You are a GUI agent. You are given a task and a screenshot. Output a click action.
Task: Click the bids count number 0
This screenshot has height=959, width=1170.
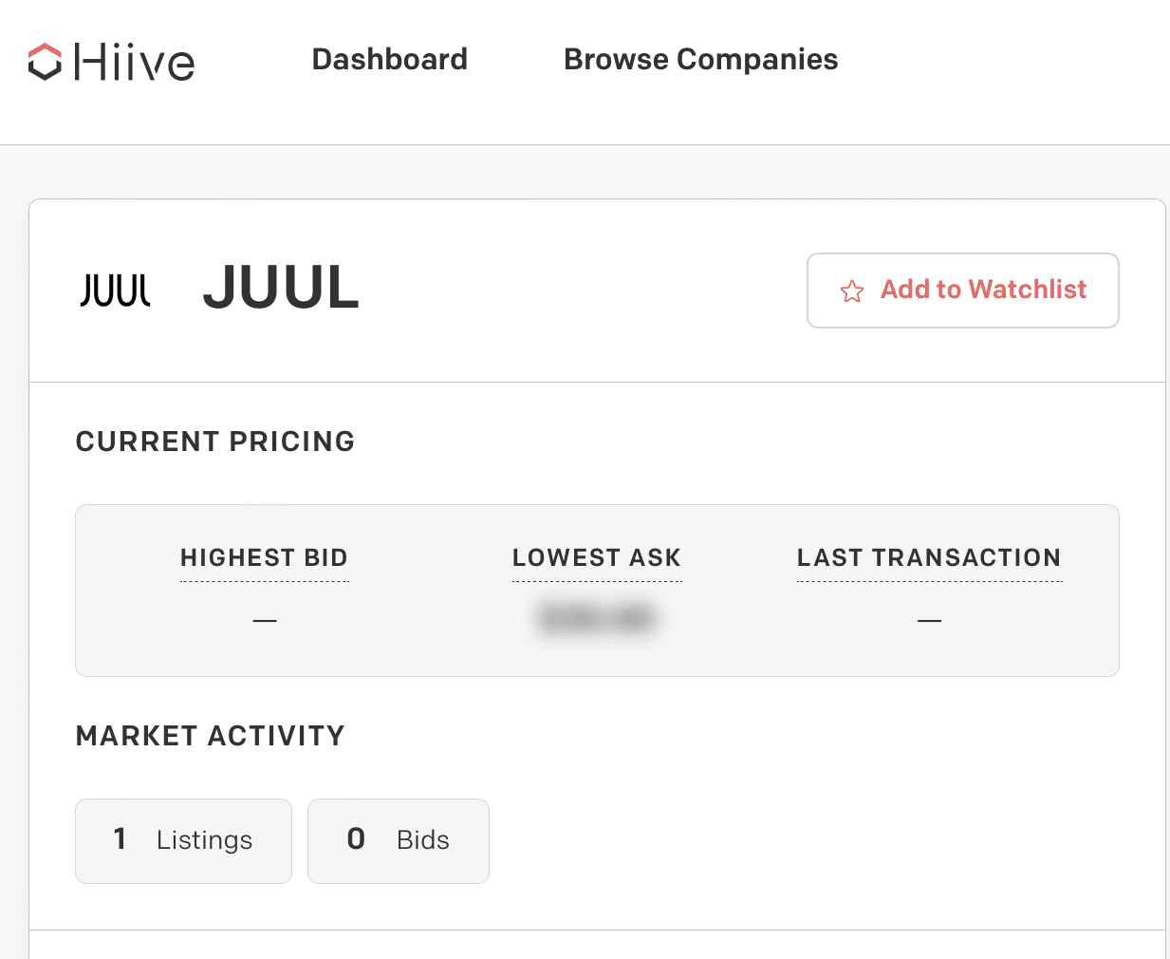(356, 839)
